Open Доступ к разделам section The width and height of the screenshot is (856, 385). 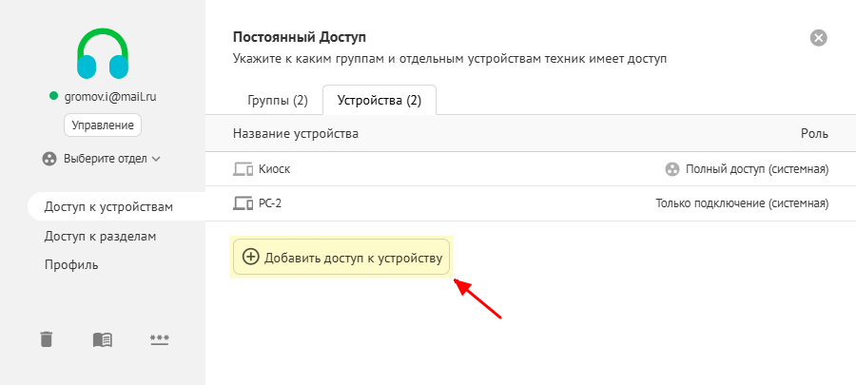100,236
